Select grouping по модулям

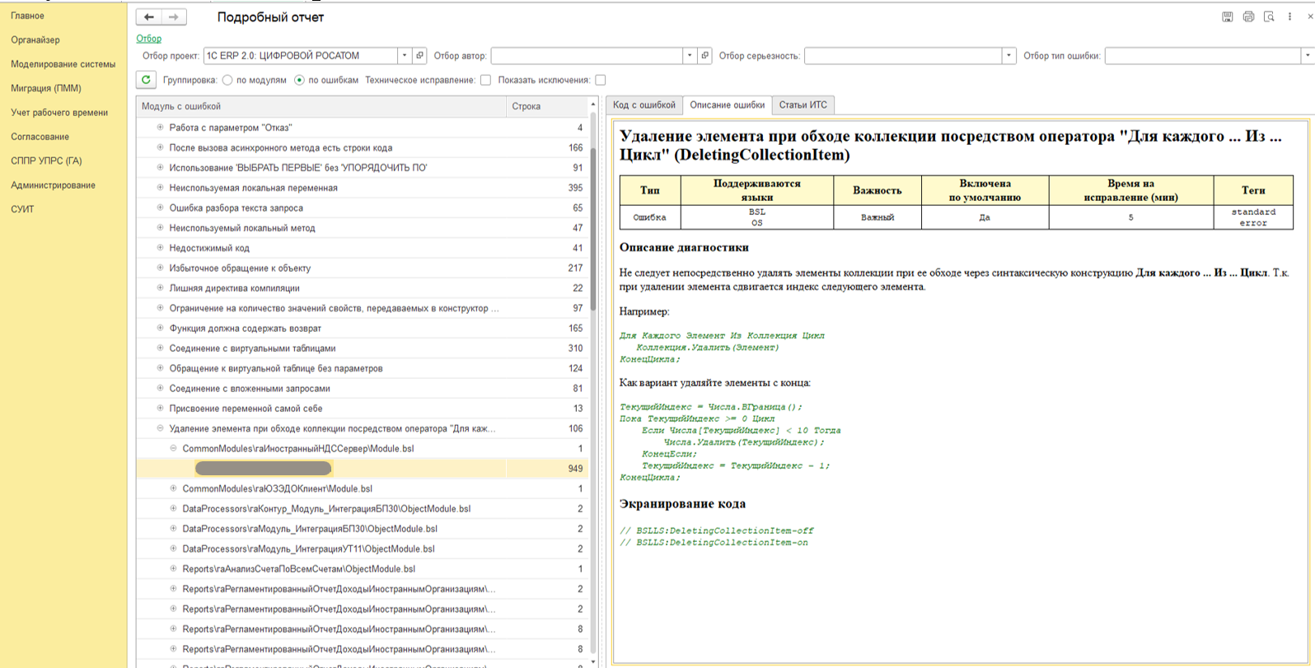tap(227, 80)
